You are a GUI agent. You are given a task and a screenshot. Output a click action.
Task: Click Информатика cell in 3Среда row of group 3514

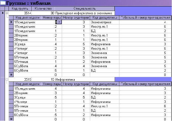click(x=105, y=44)
